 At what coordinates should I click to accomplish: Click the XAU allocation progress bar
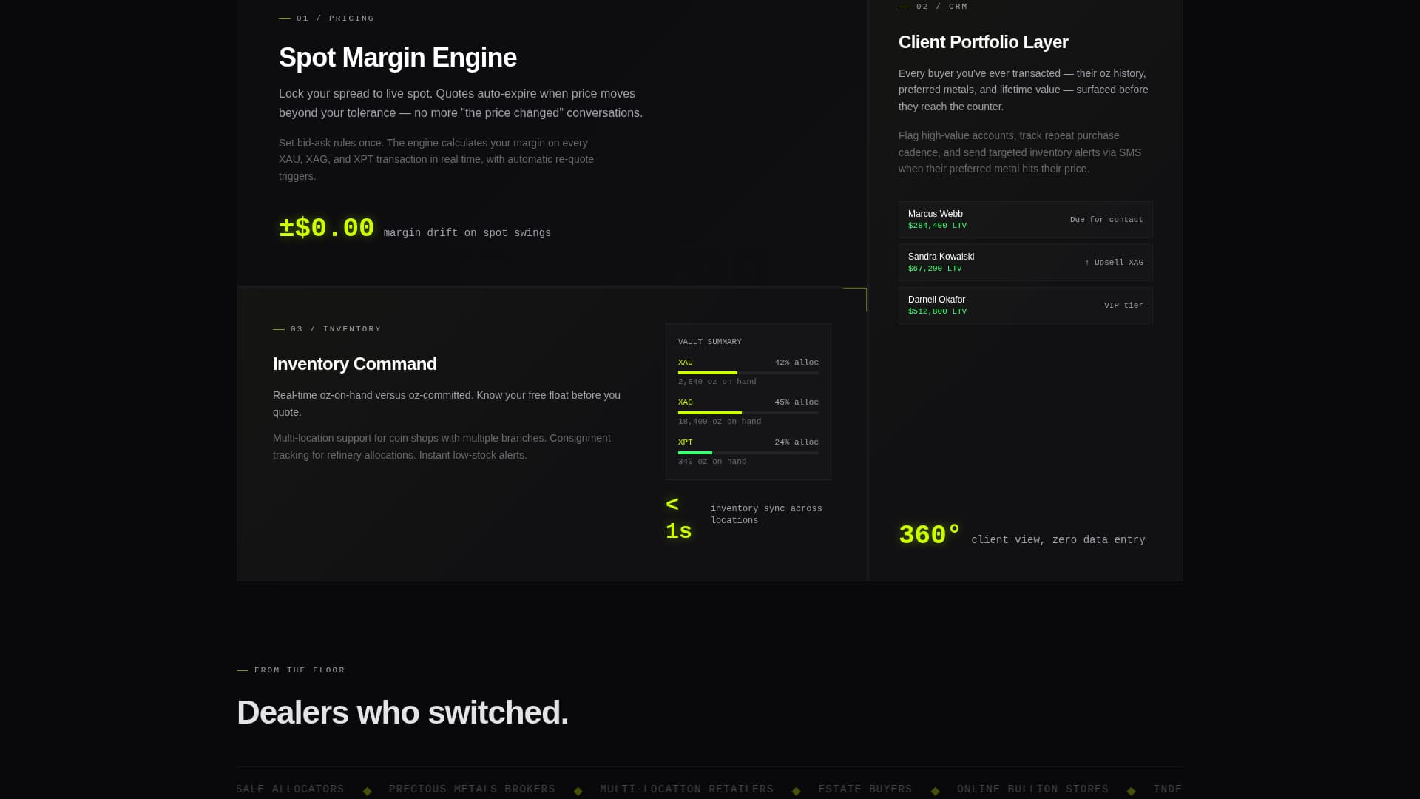coord(748,373)
